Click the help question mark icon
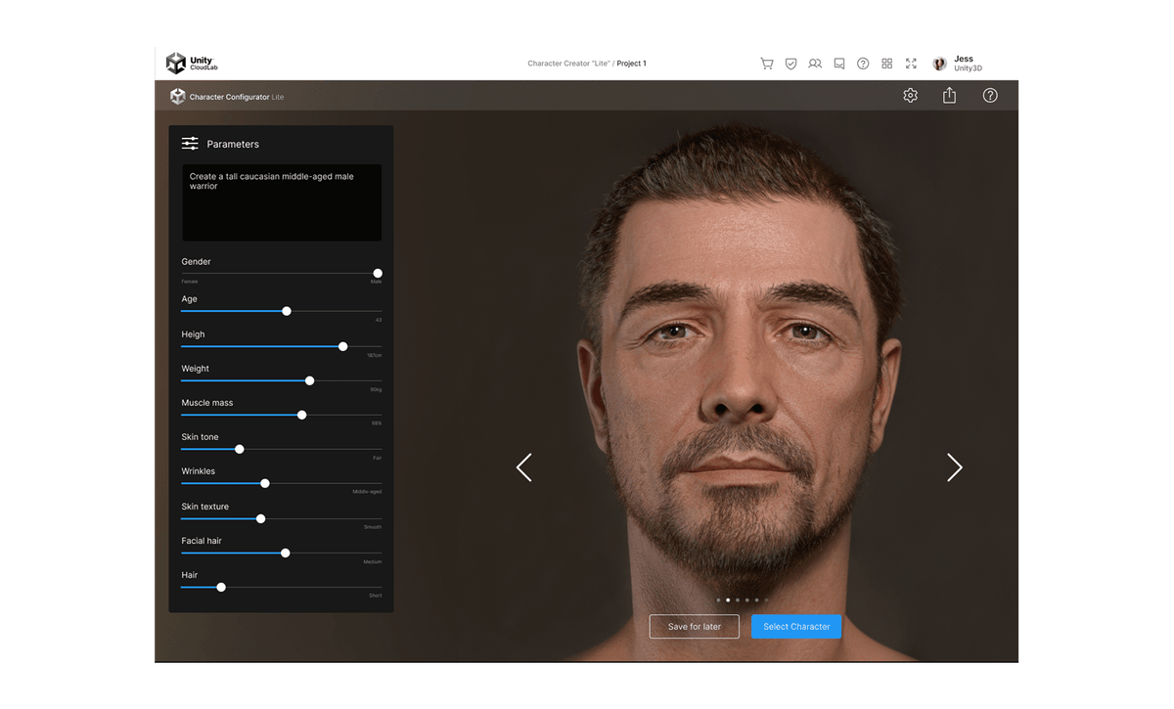The width and height of the screenshot is (1174, 709). coord(863,63)
